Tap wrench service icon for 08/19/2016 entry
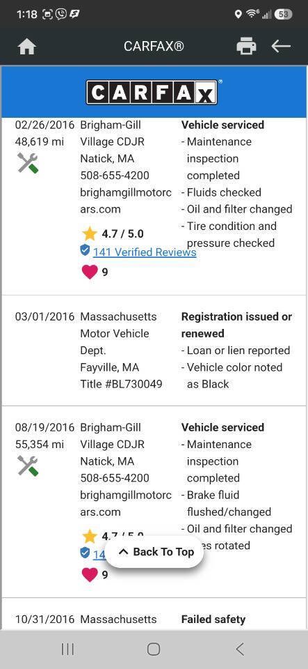Screen dimensions: 308x669 [28, 466]
